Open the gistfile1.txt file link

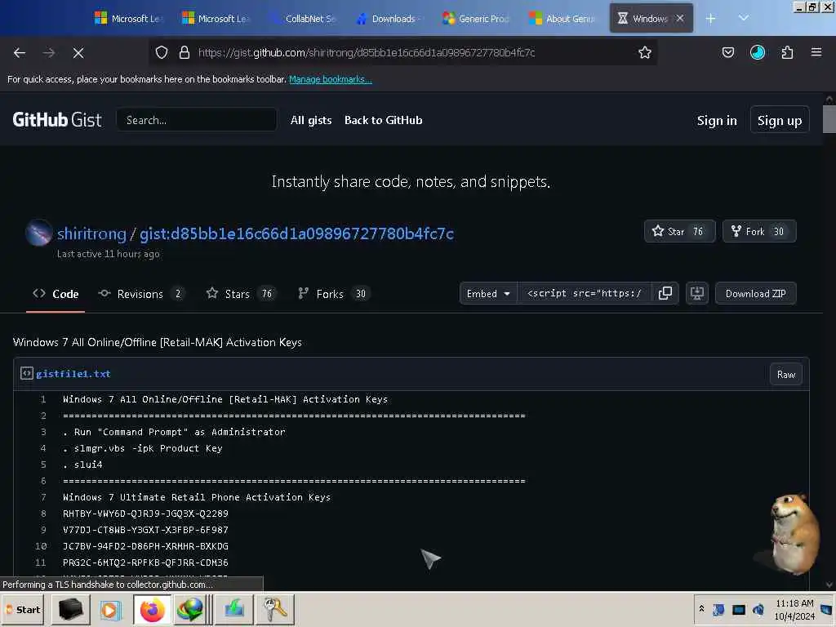click(73, 374)
